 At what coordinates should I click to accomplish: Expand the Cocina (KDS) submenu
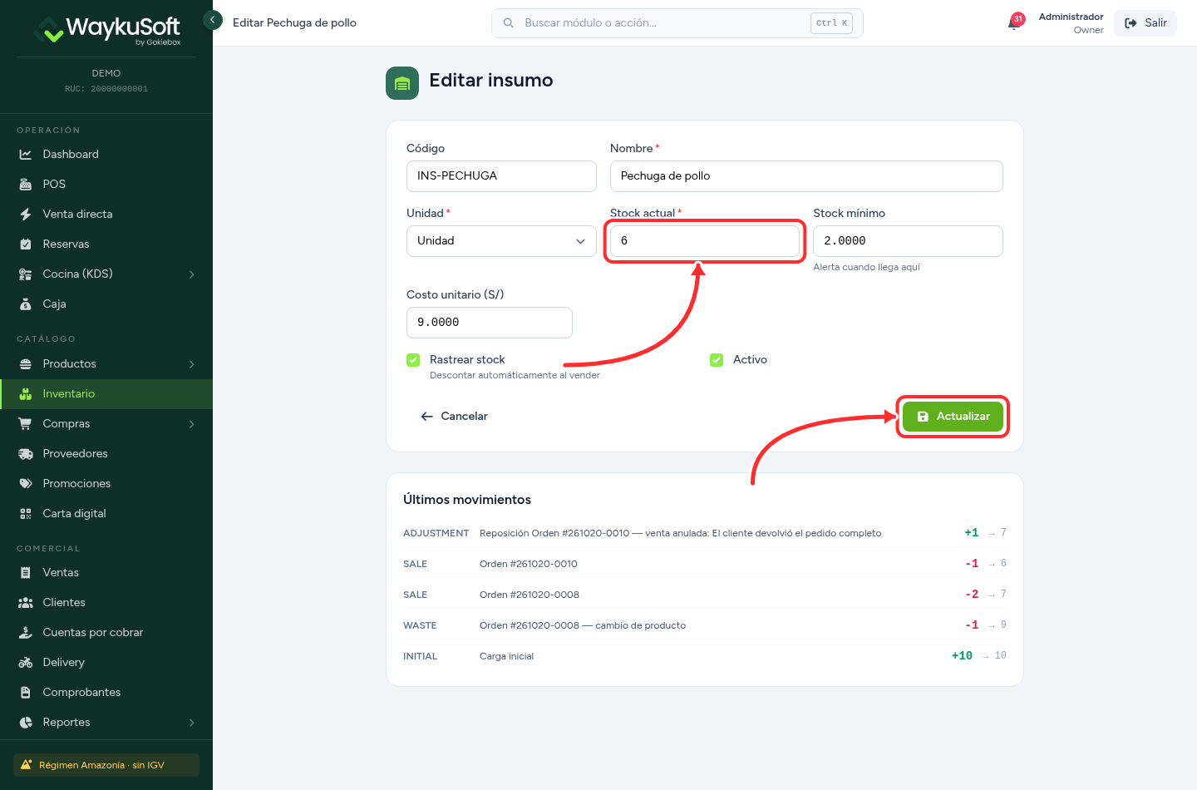pyautogui.click(x=192, y=274)
